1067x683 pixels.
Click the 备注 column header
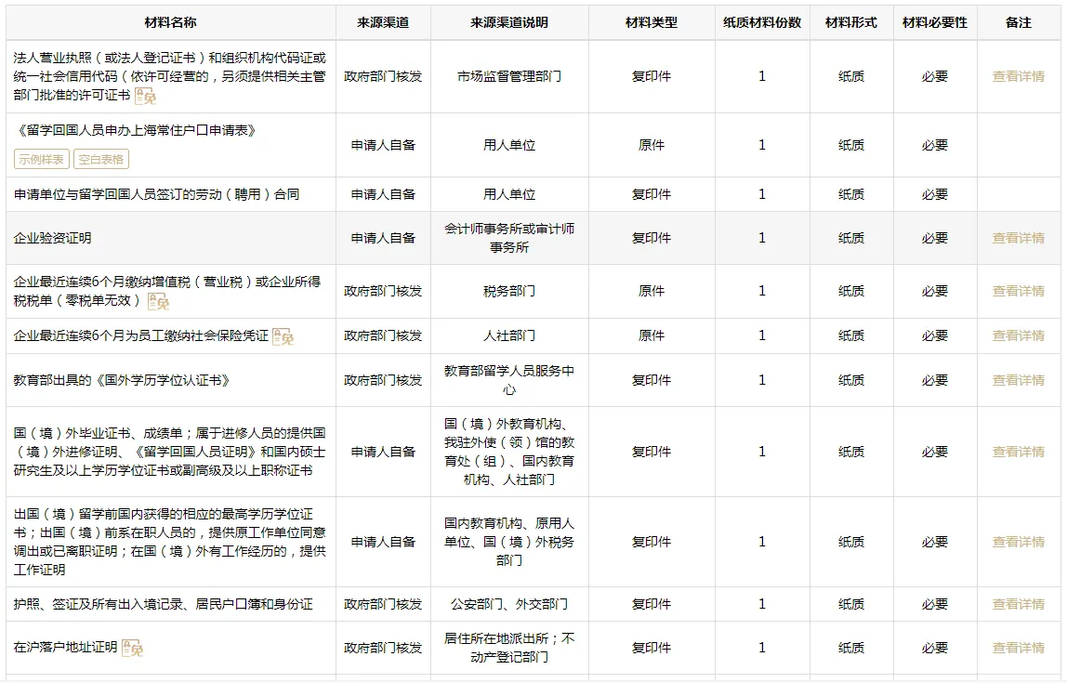1019,22
